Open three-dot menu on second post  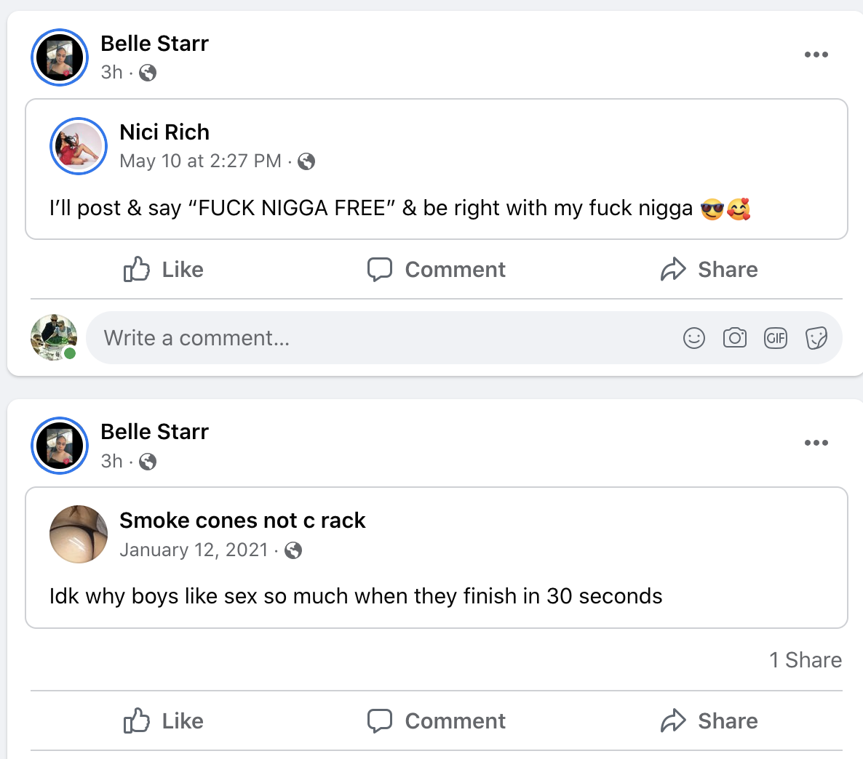click(816, 443)
